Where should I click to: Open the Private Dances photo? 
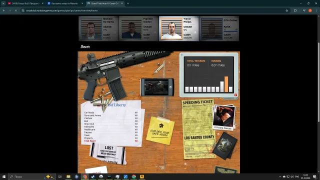coord(223,118)
